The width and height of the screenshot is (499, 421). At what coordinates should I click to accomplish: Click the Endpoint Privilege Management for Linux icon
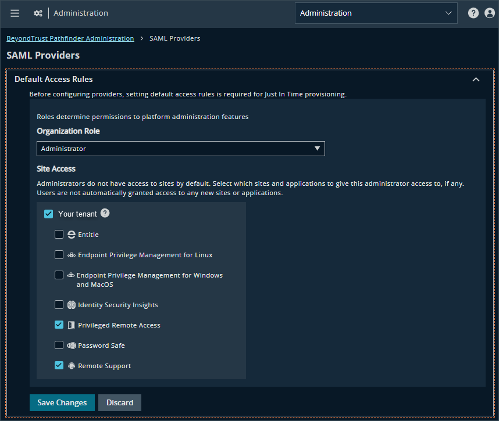click(72, 255)
